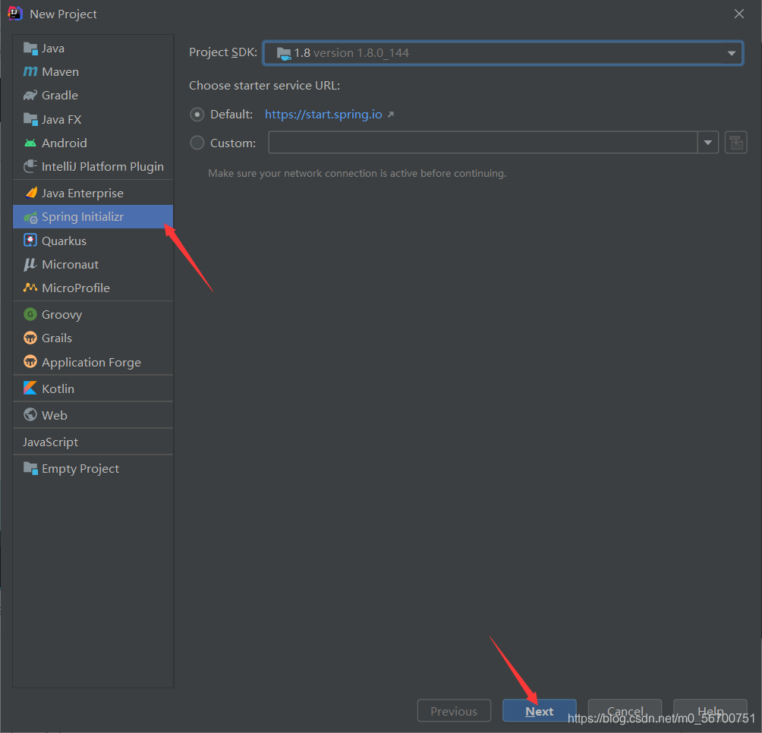Select the Groovy list label
The height and width of the screenshot is (733, 762).
[61, 315]
